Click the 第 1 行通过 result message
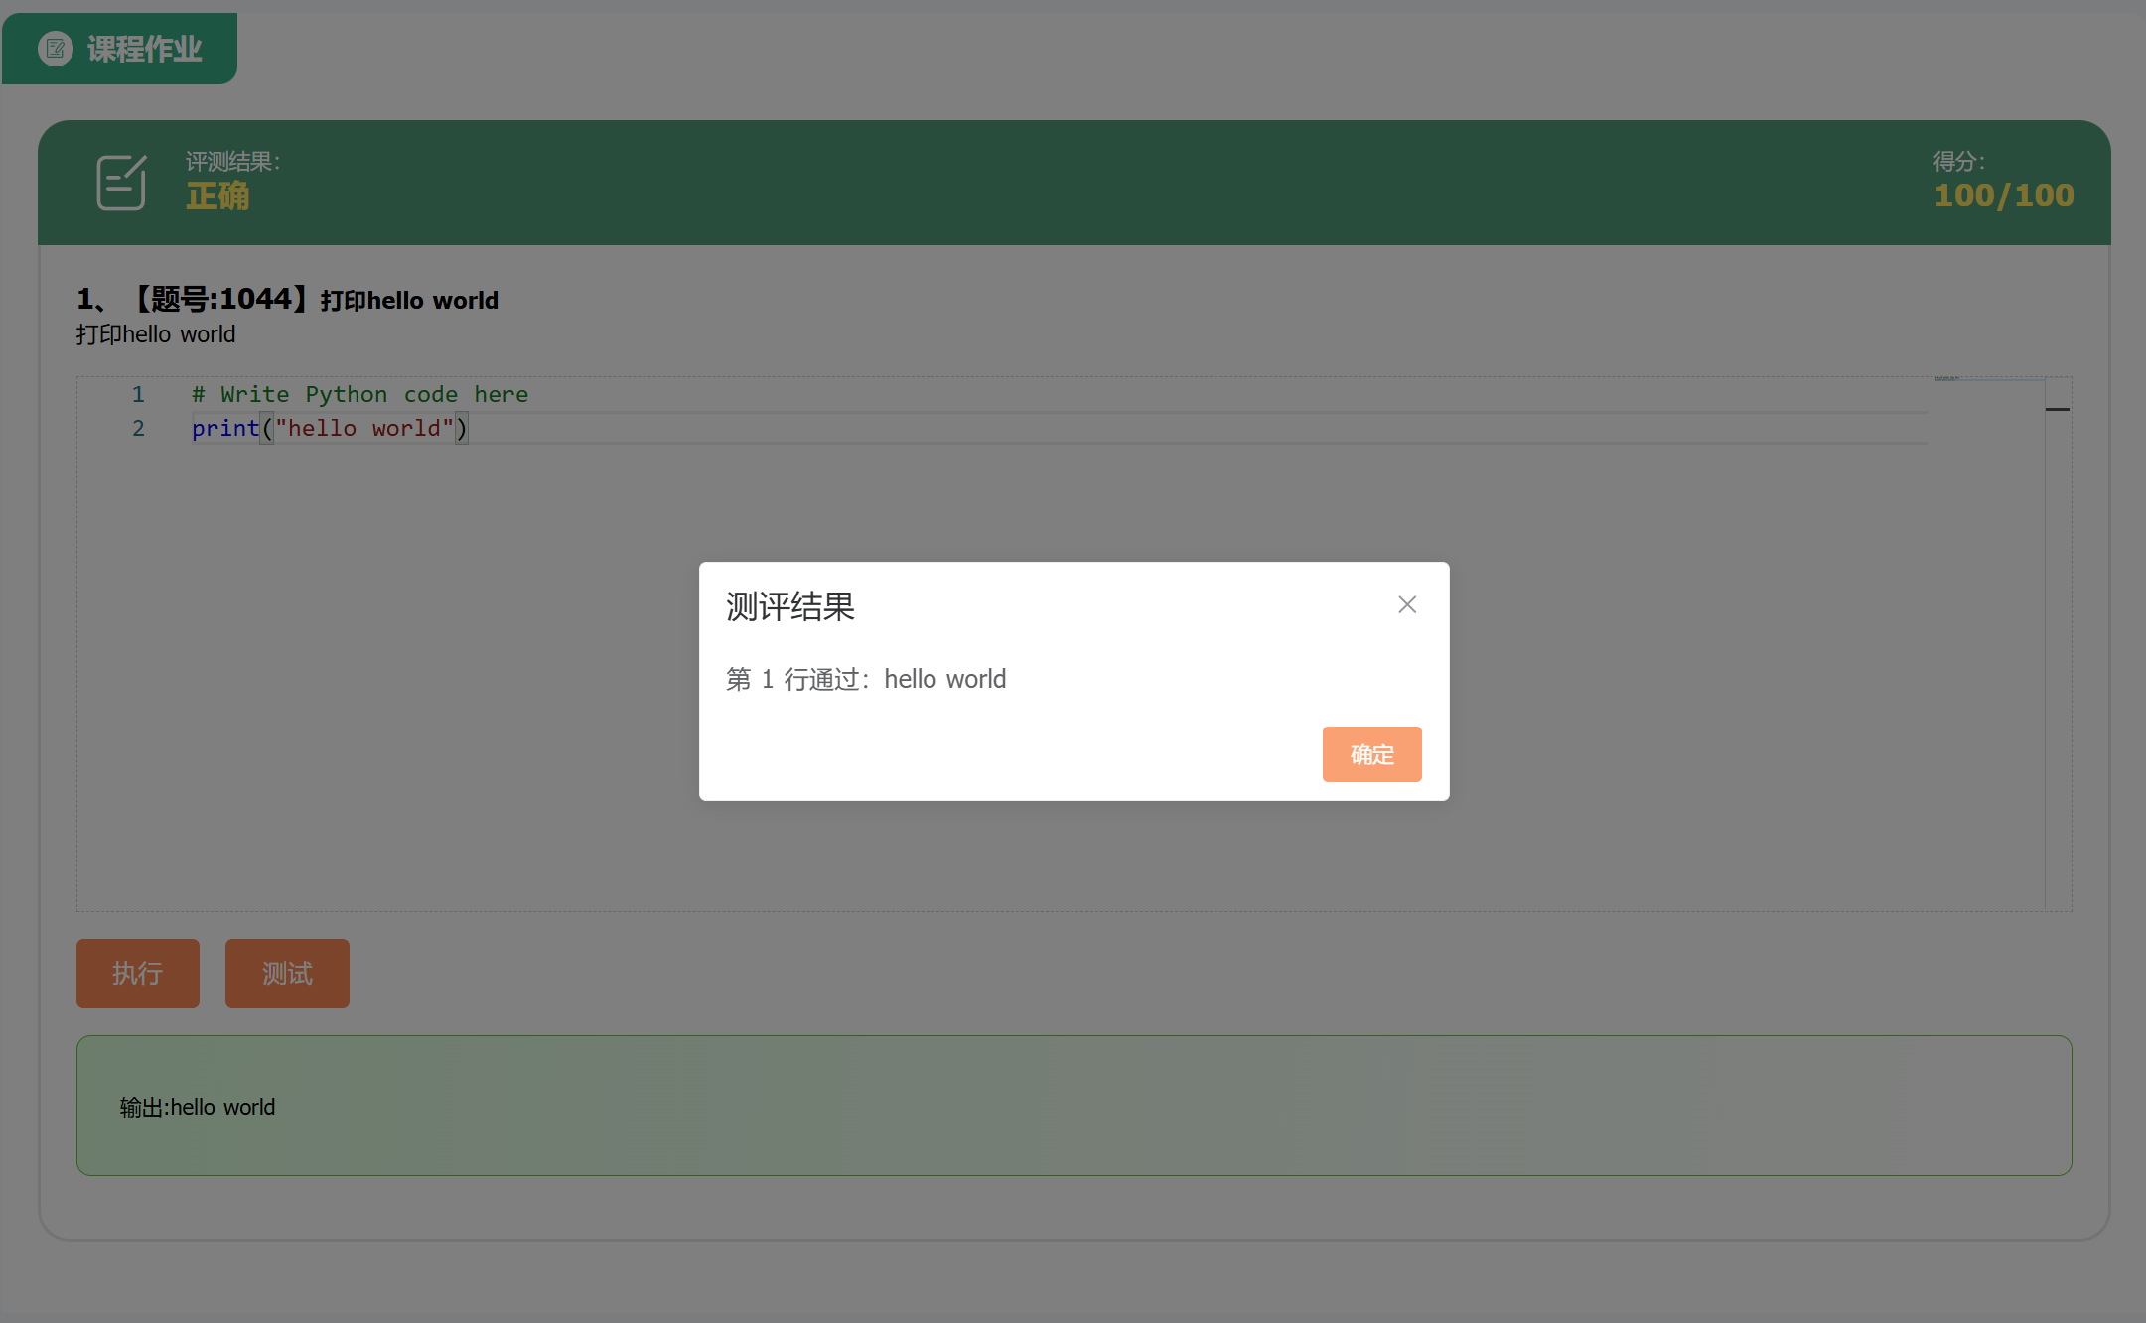The image size is (2146, 1323). [866, 679]
